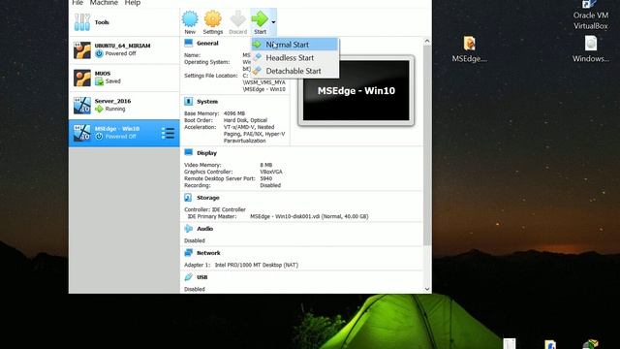620x349 pixels.
Task: Click the General section icon
Action: point(189,43)
